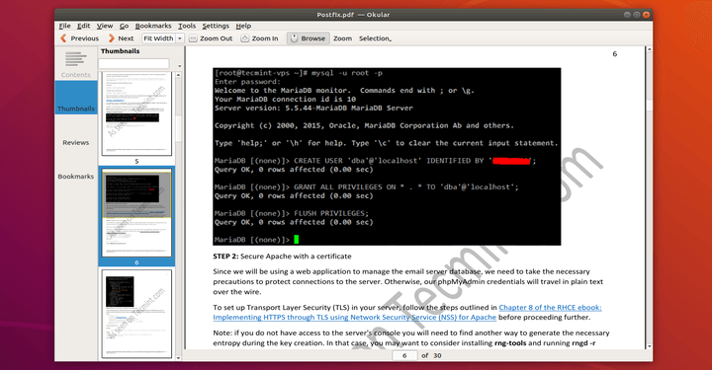Select the page 6 thumbnail
712x370 pixels.
136,213
